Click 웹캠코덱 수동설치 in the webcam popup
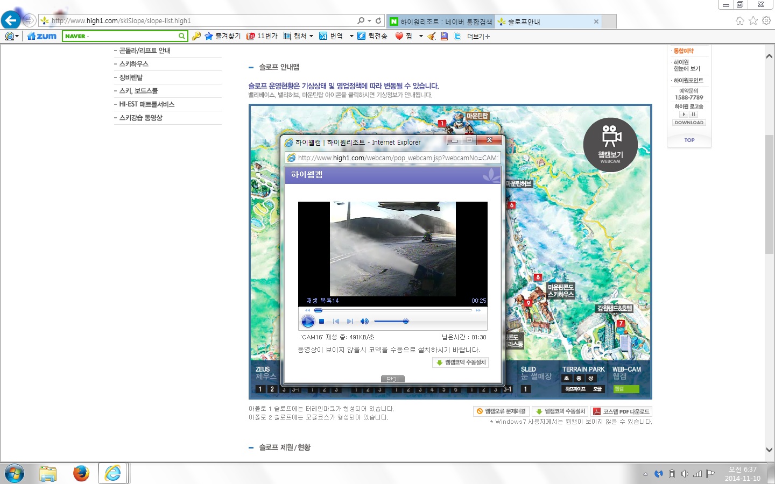Screen dimensions: 775x484 pos(461,362)
